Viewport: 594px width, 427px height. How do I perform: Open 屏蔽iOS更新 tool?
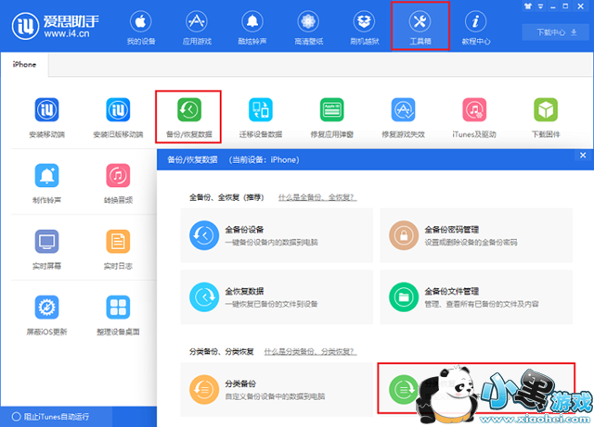[47, 315]
